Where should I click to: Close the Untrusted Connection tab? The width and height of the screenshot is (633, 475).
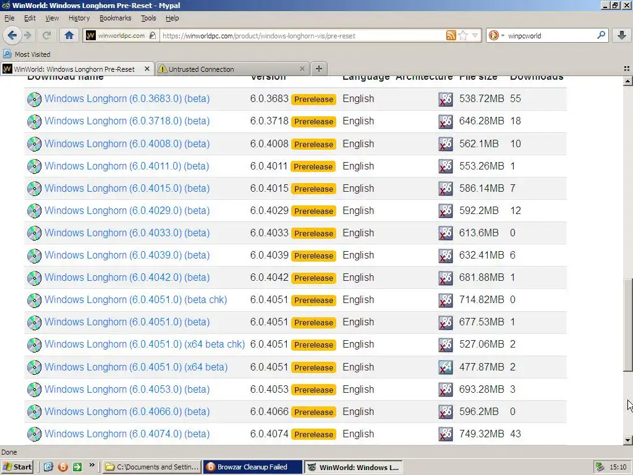(302, 69)
